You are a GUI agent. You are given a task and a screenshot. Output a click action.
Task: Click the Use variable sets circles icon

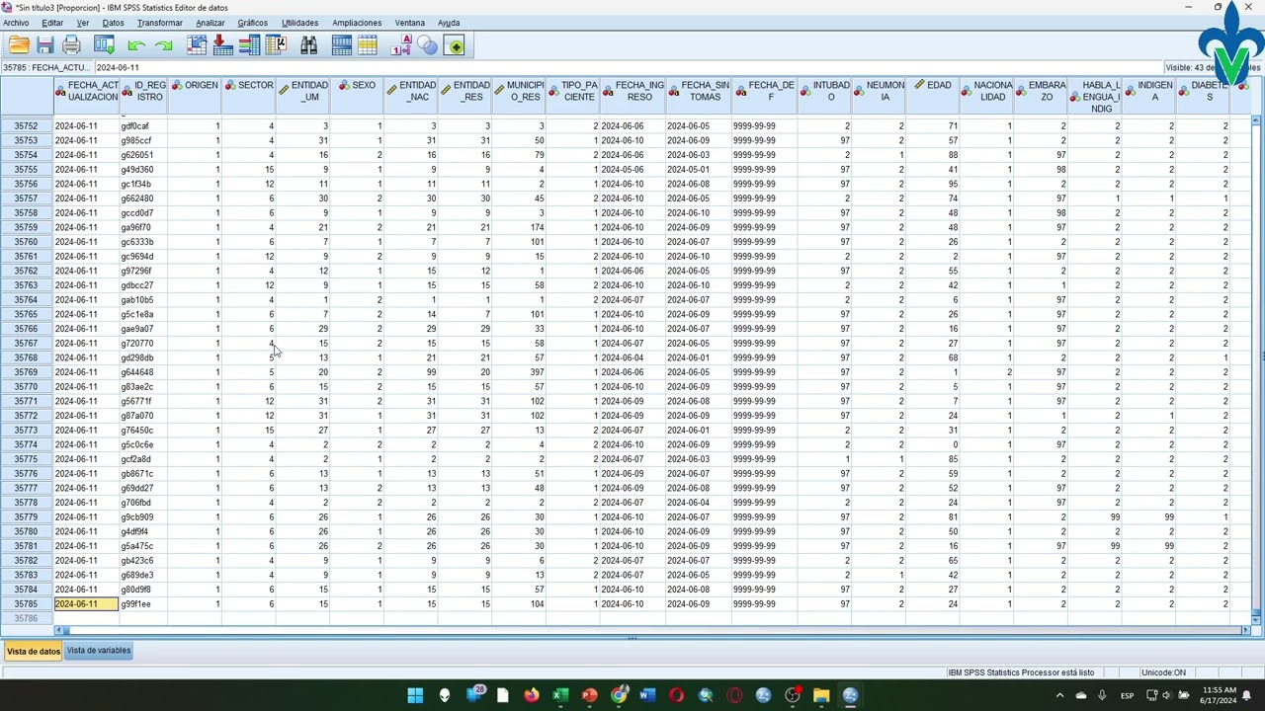coord(427,45)
